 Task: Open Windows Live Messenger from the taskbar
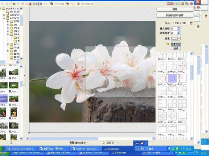[21, 149]
